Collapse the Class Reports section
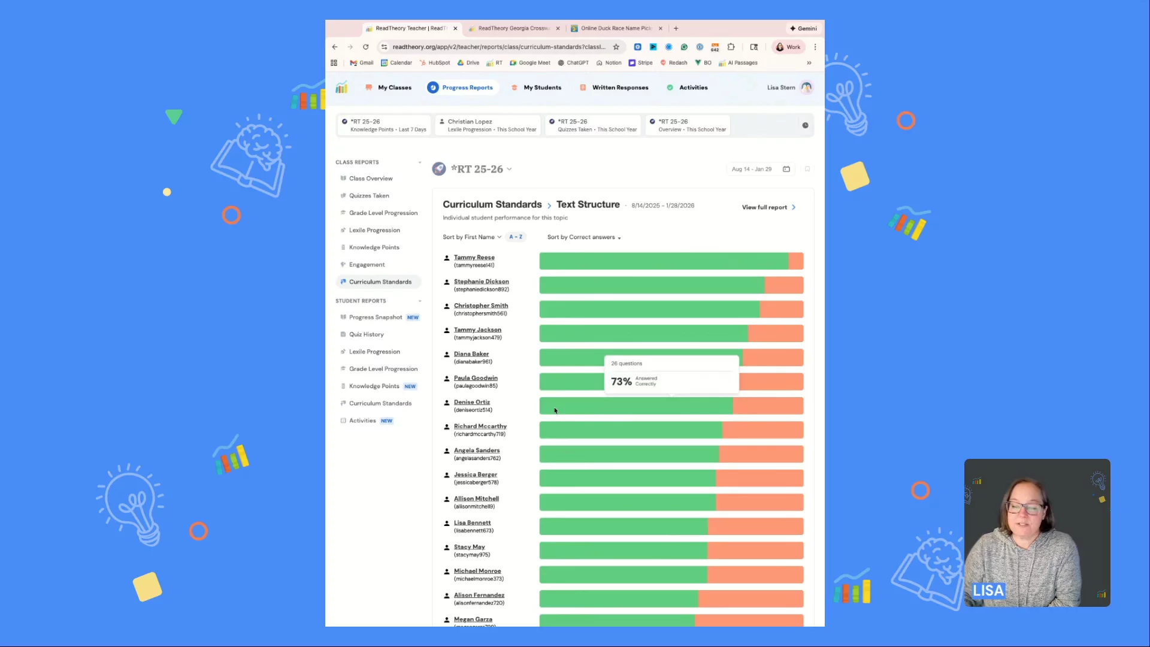 [x=419, y=162]
